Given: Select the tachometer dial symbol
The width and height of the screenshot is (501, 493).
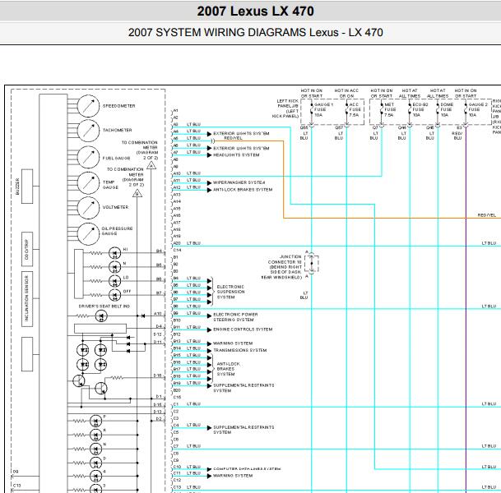Looking at the screenshot, I should [88, 131].
